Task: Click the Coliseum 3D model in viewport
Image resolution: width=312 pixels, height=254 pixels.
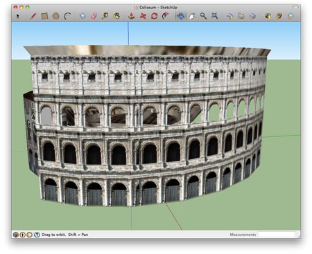Action: pyautogui.click(x=148, y=126)
